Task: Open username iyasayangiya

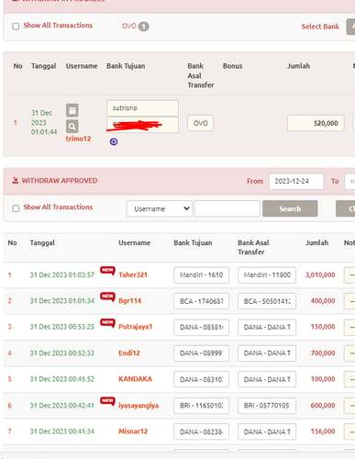Action: click(x=139, y=406)
